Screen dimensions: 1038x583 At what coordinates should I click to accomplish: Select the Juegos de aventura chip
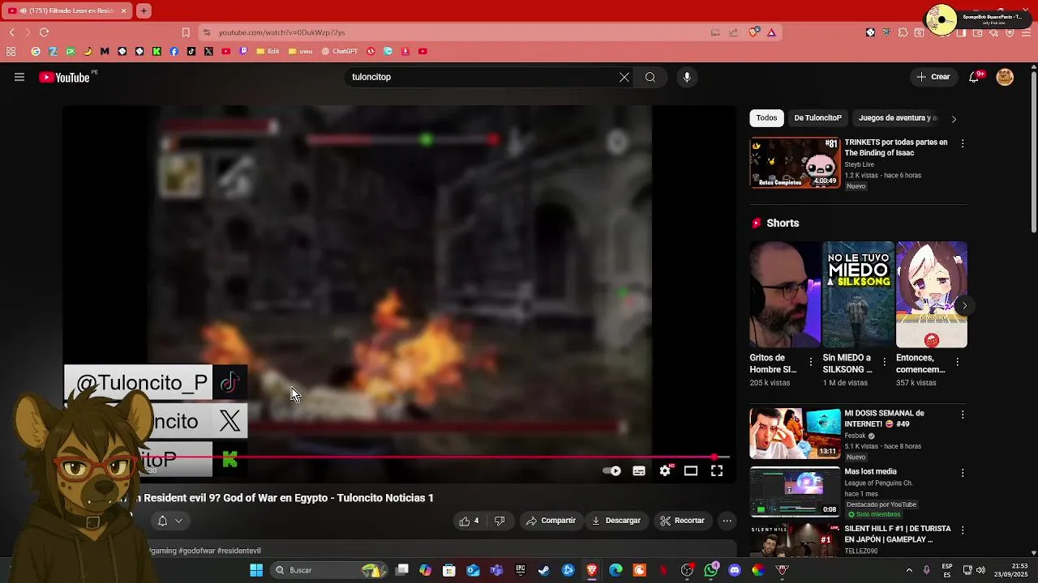897,118
